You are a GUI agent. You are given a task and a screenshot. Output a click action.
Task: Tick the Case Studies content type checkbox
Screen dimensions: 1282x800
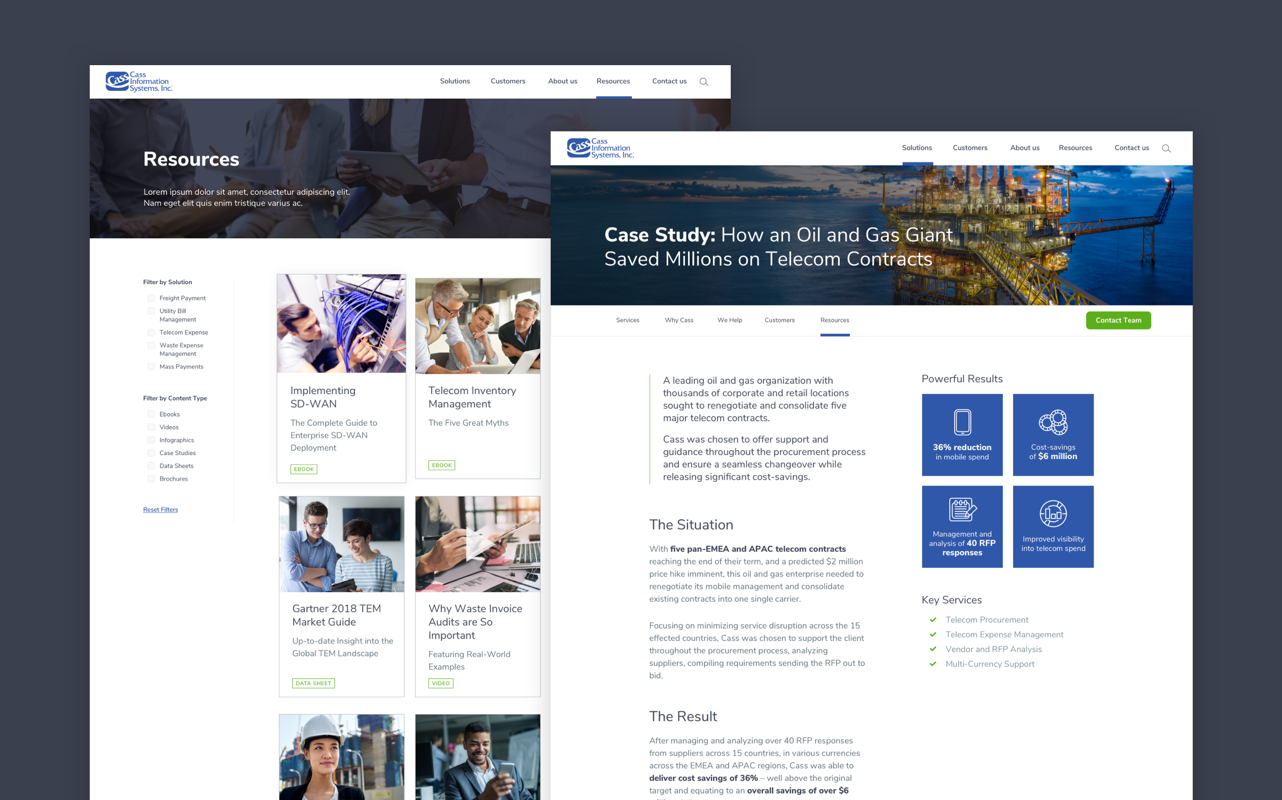pos(151,453)
